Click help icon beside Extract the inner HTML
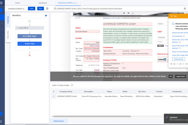The image size is (188, 125). click(180, 42)
